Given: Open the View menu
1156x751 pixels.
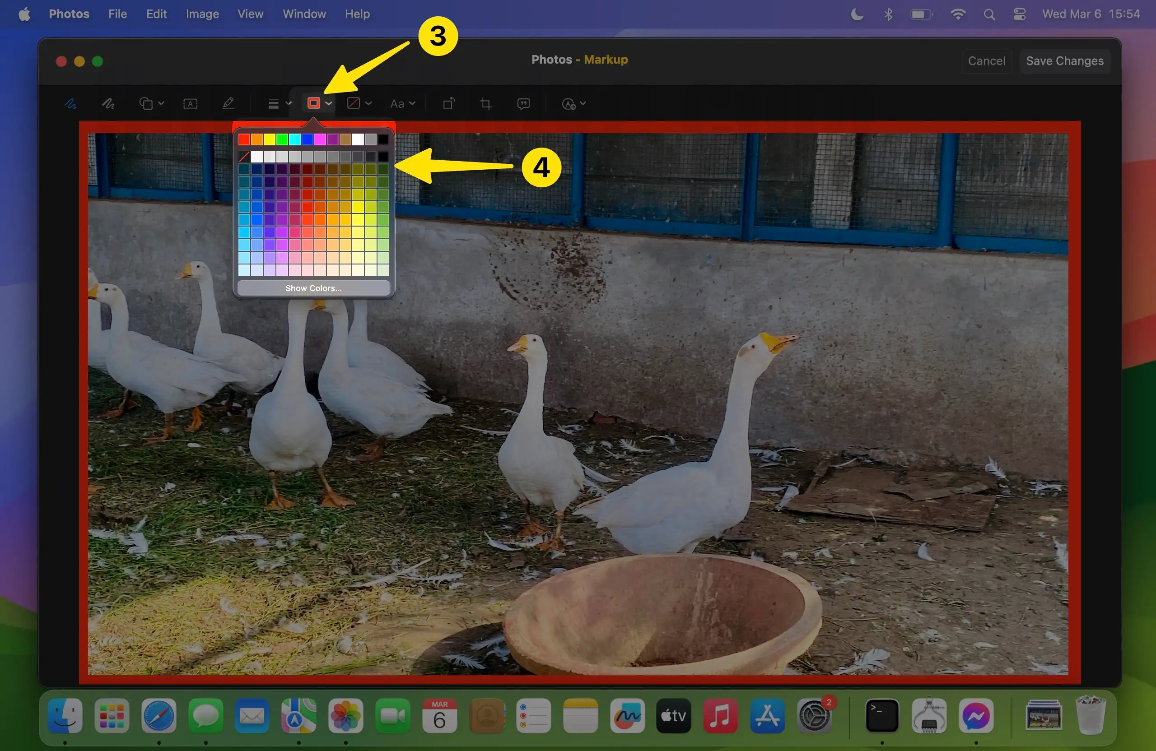Looking at the screenshot, I should (250, 14).
